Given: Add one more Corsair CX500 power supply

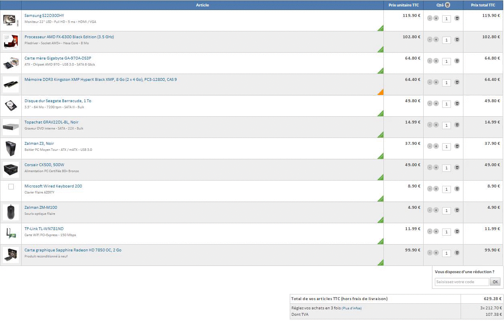Looking at the screenshot, I should pyautogui.click(x=436, y=167).
